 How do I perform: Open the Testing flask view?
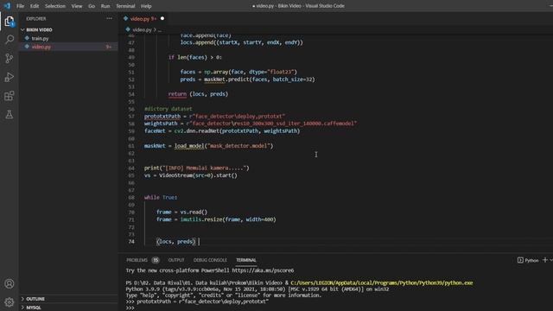pos(10,114)
